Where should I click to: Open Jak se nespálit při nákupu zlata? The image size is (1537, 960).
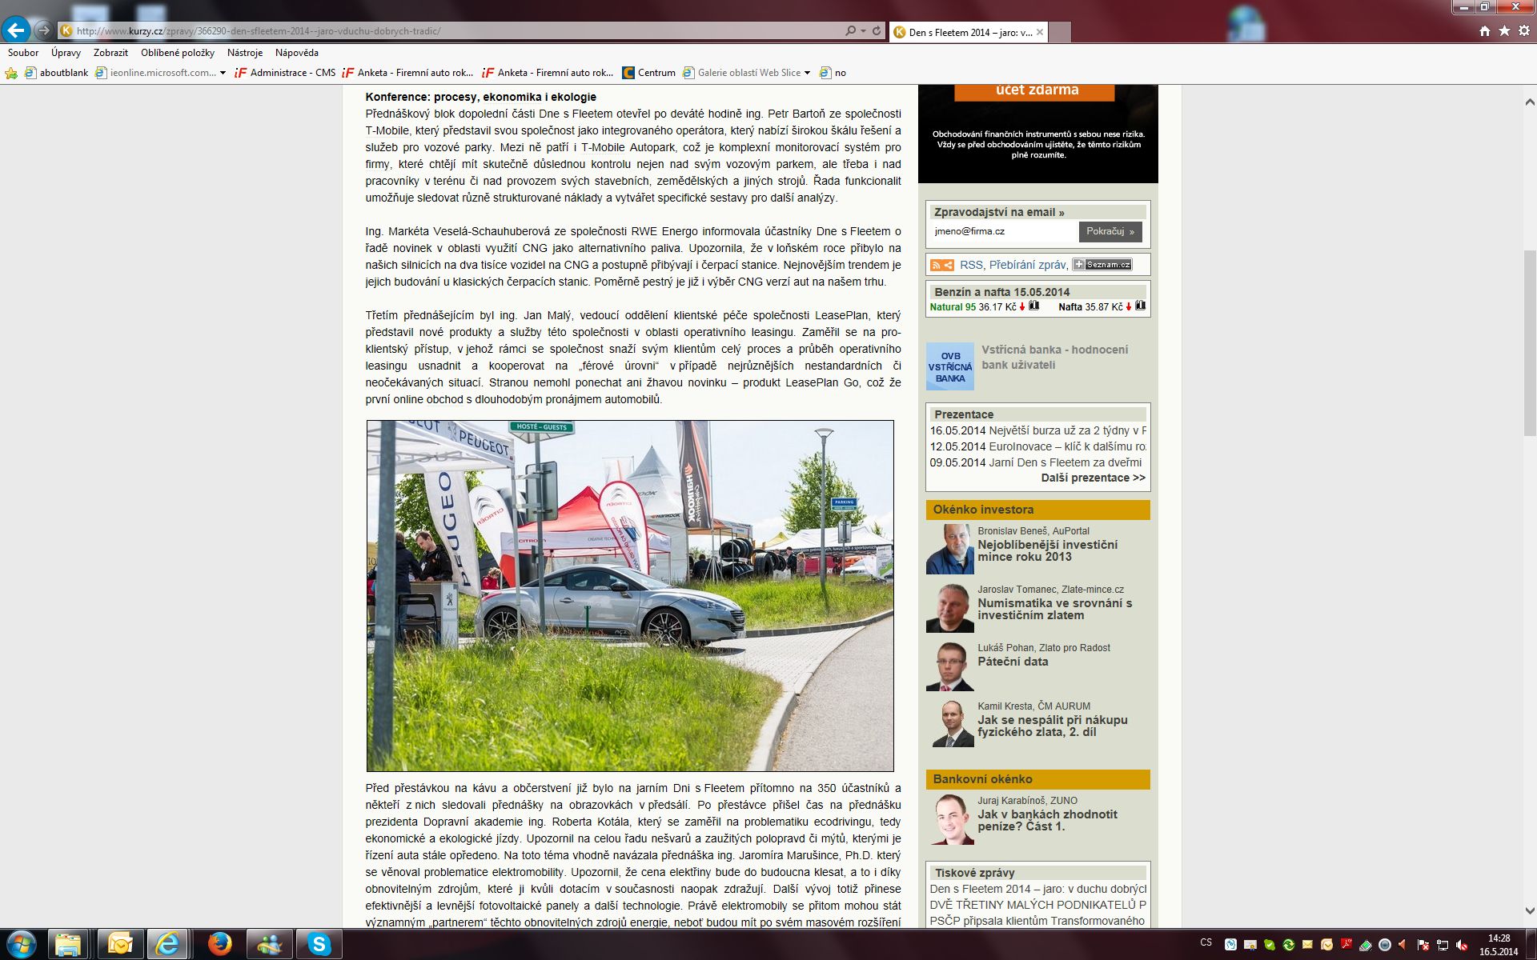[x=1053, y=726]
